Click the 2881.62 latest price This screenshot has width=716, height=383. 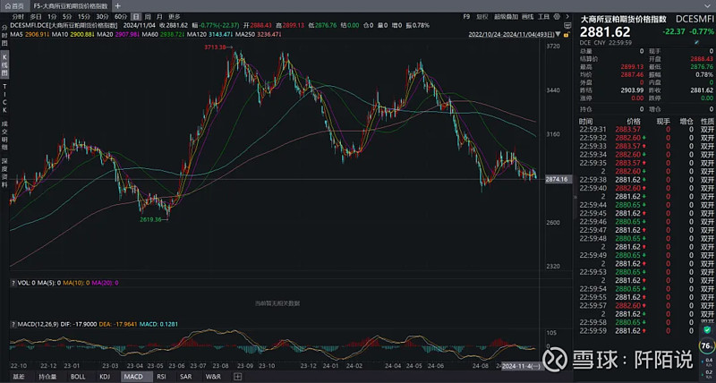pyautogui.click(x=605, y=32)
